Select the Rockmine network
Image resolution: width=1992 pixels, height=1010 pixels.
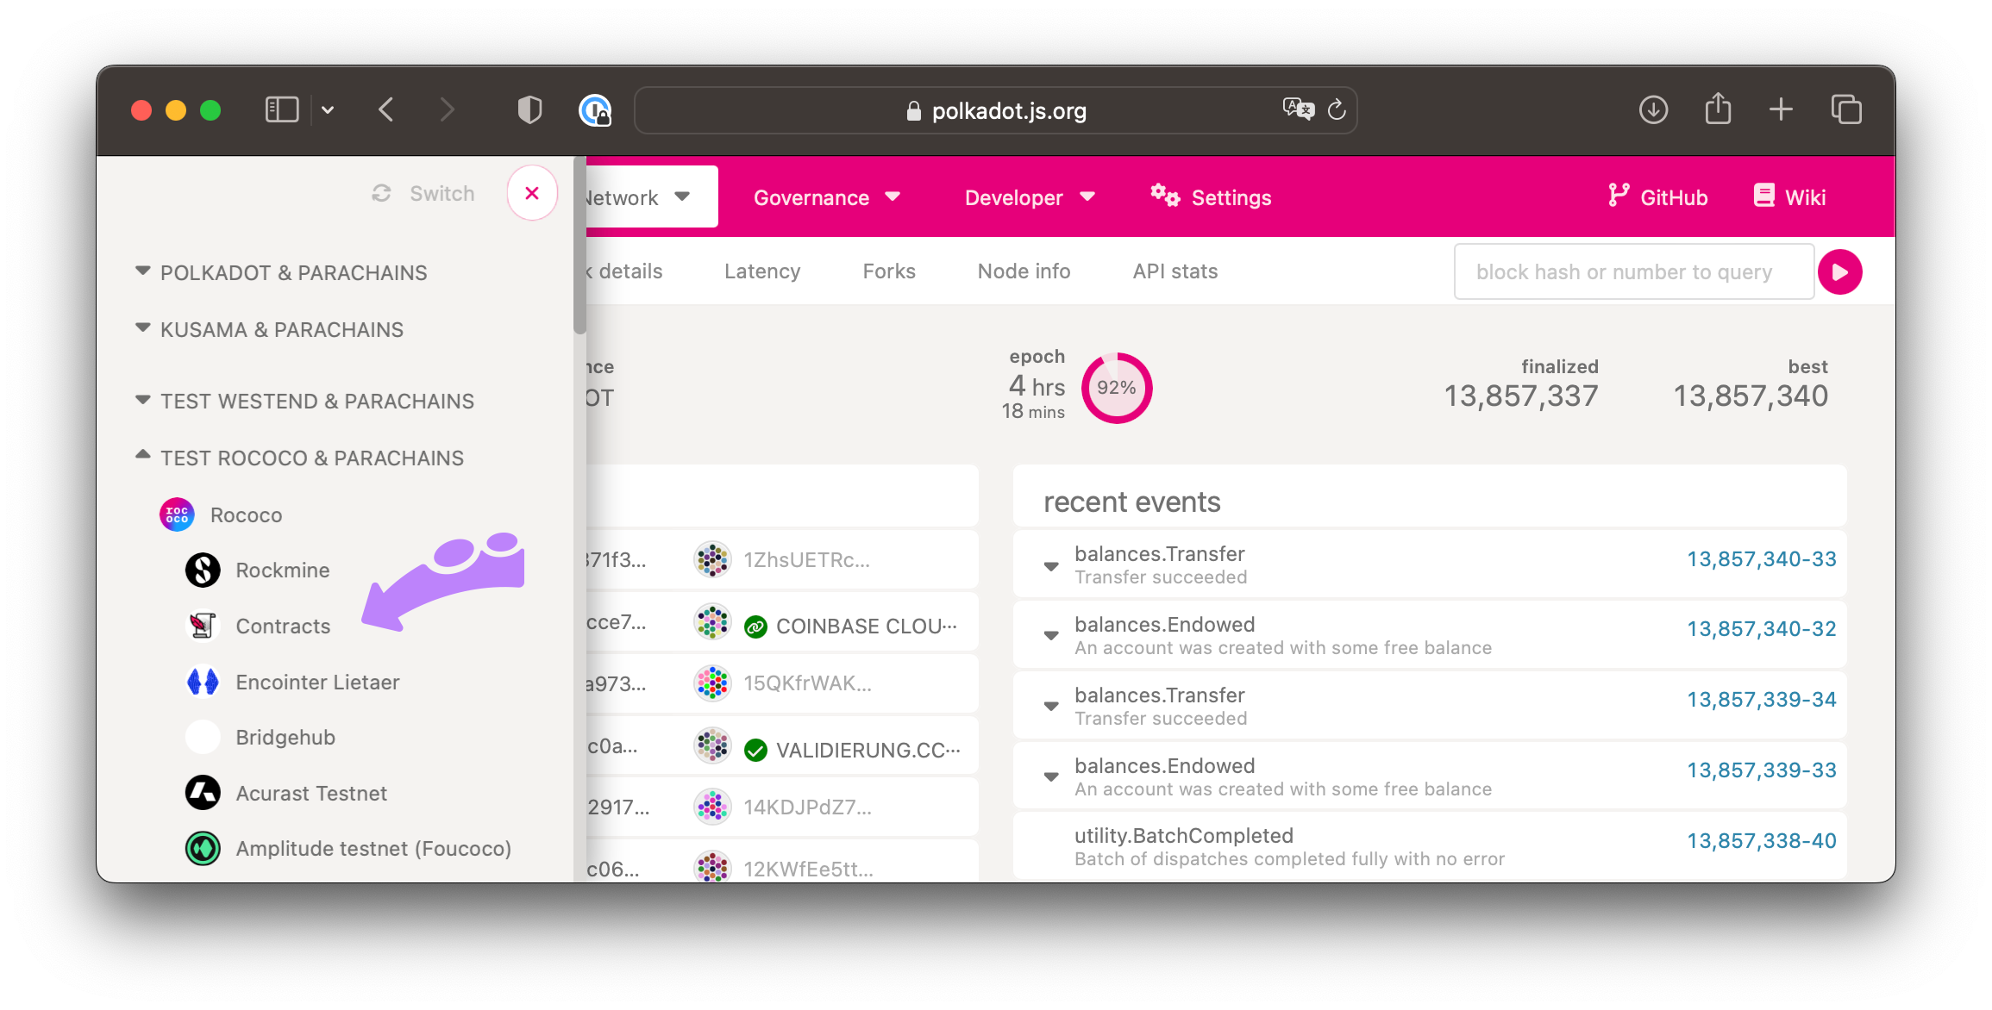(x=259, y=570)
